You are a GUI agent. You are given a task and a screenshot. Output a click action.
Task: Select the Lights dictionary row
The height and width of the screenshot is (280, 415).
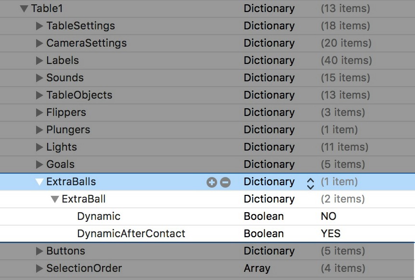[62, 147]
